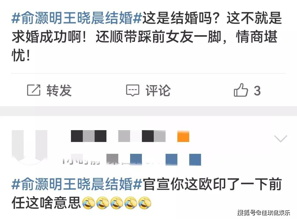
Task: Click the first crying-laughing emoji
Action: (x=89, y=203)
